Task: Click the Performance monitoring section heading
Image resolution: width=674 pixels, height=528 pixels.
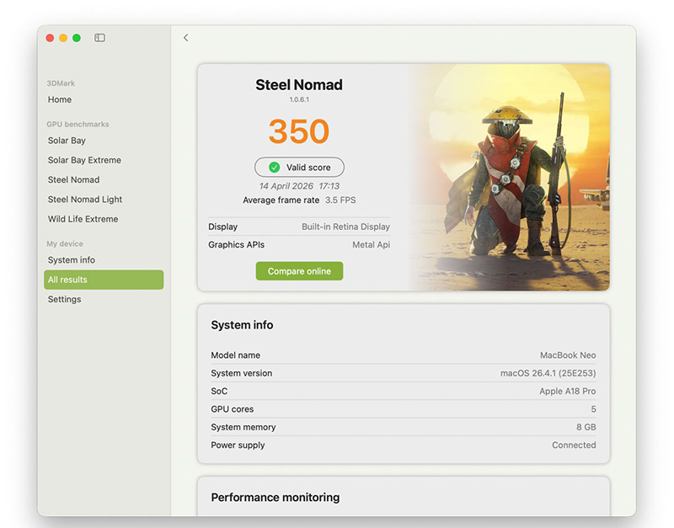Action: pyautogui.click(x=275, y=498)
